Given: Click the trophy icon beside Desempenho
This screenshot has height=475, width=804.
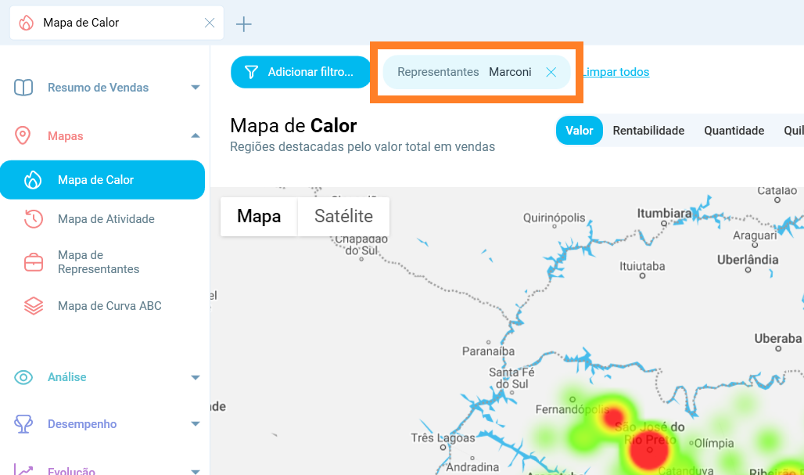Looking at the screenshot, I should click(23, 424).
